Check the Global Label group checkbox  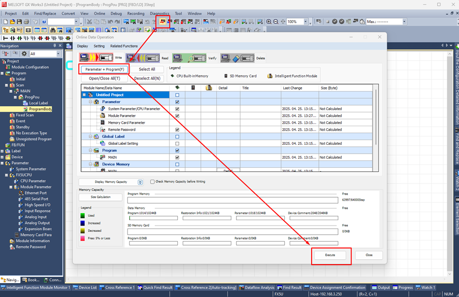coord(177,137)
